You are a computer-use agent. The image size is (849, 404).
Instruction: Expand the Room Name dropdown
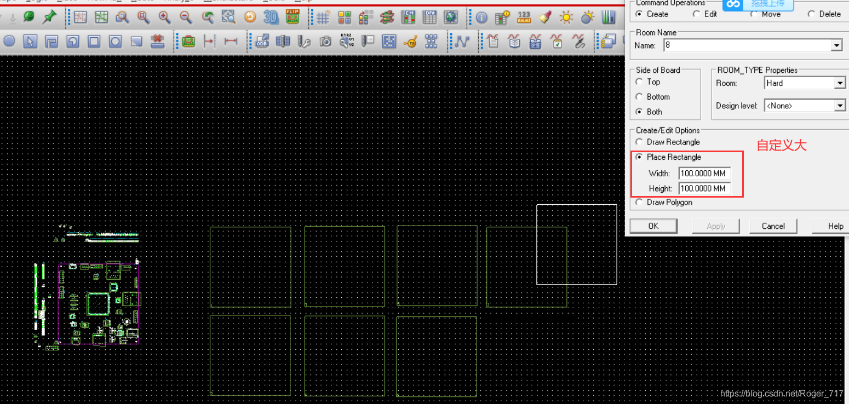(x=836, y=45)
